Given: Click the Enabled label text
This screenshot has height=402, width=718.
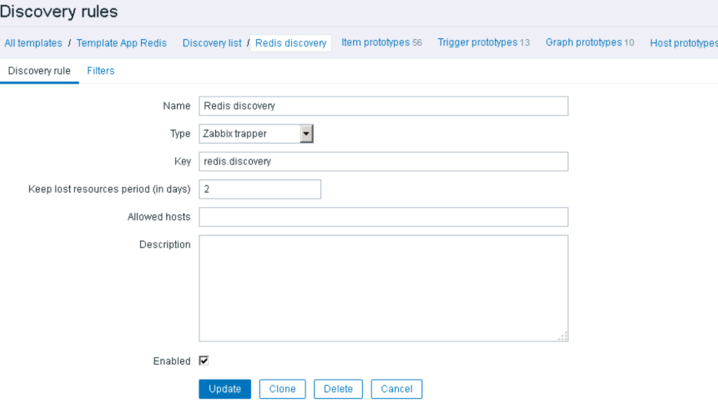Looking at the screenshot, I should [x=172, y=361].
